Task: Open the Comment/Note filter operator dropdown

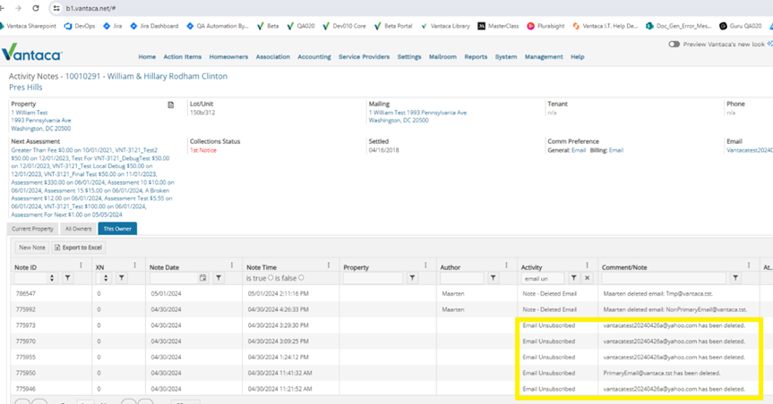Action: point(735,278)
